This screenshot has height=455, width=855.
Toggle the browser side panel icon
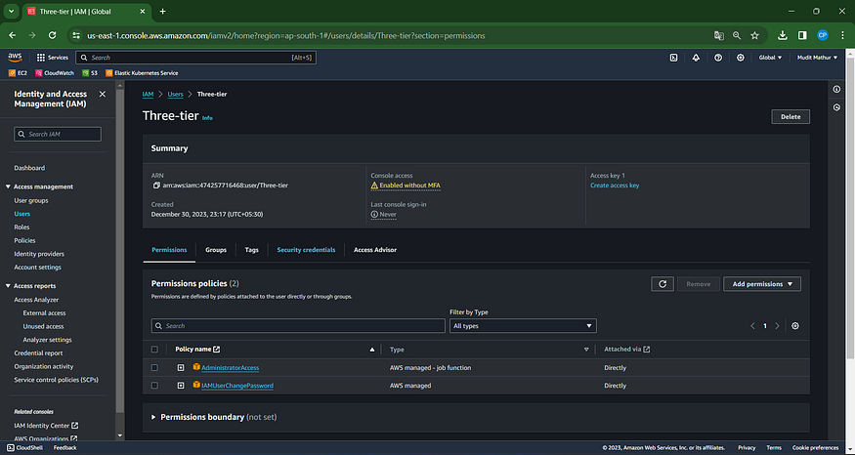coord(802,35)
